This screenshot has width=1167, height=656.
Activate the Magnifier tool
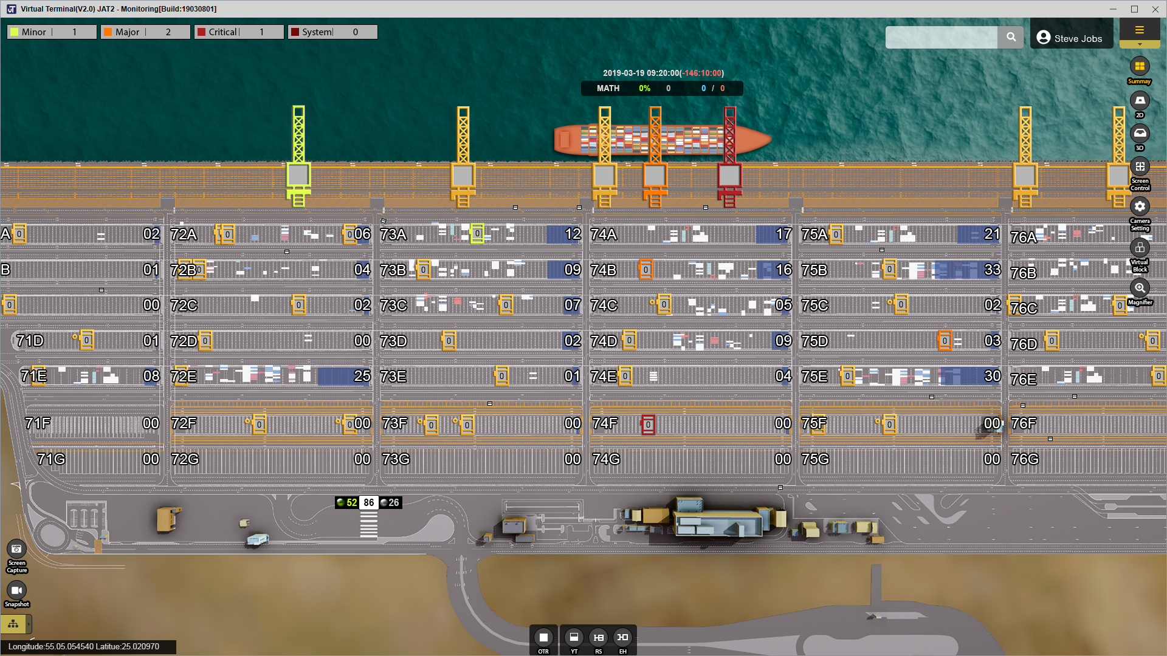coord(1140,288)
